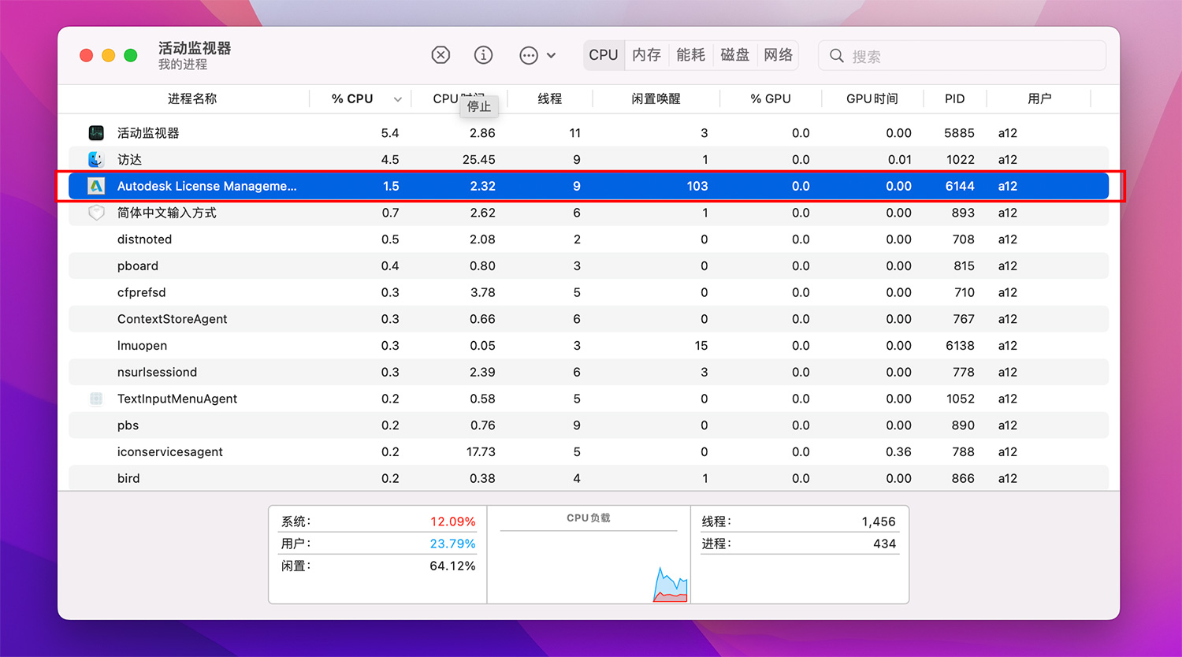Image resolution: width=1182 pixels, height=657 pixels.
Task: Click PID 6138 in the lmuopen row
Action: click(x=960, y=346)
